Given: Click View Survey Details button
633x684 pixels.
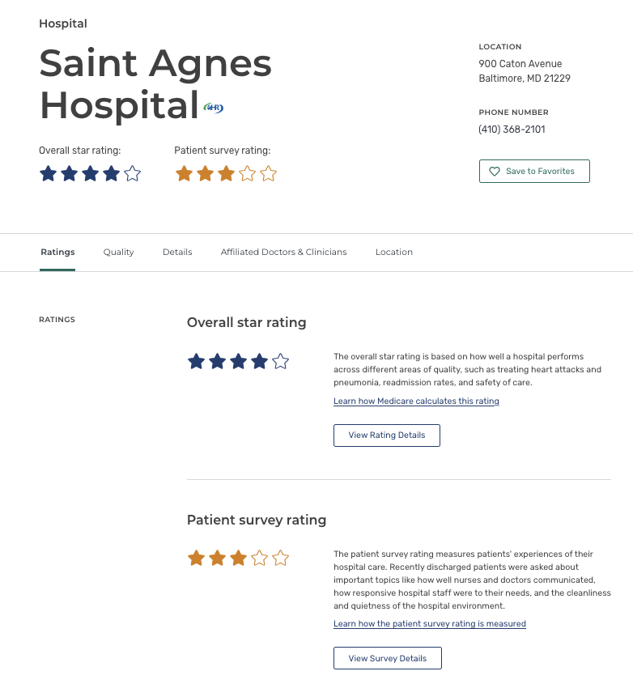Looking at the screenshot, I should pos(387,658).
